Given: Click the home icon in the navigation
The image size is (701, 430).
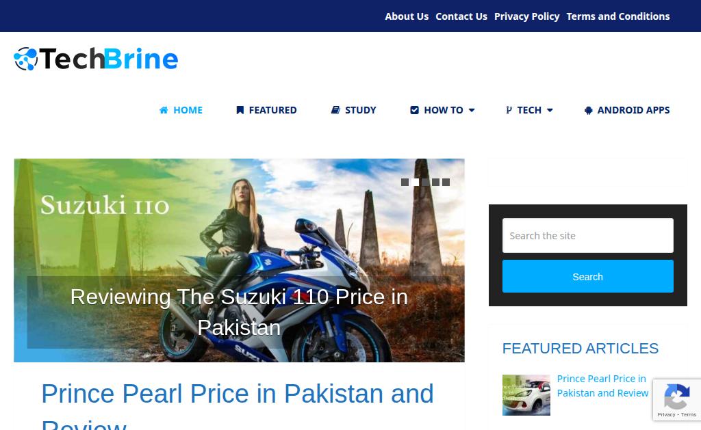Looking at the screenshot, I should point(164,110).
